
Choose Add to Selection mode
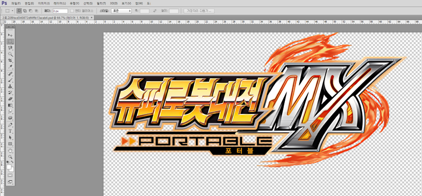(x=25, y=11)
